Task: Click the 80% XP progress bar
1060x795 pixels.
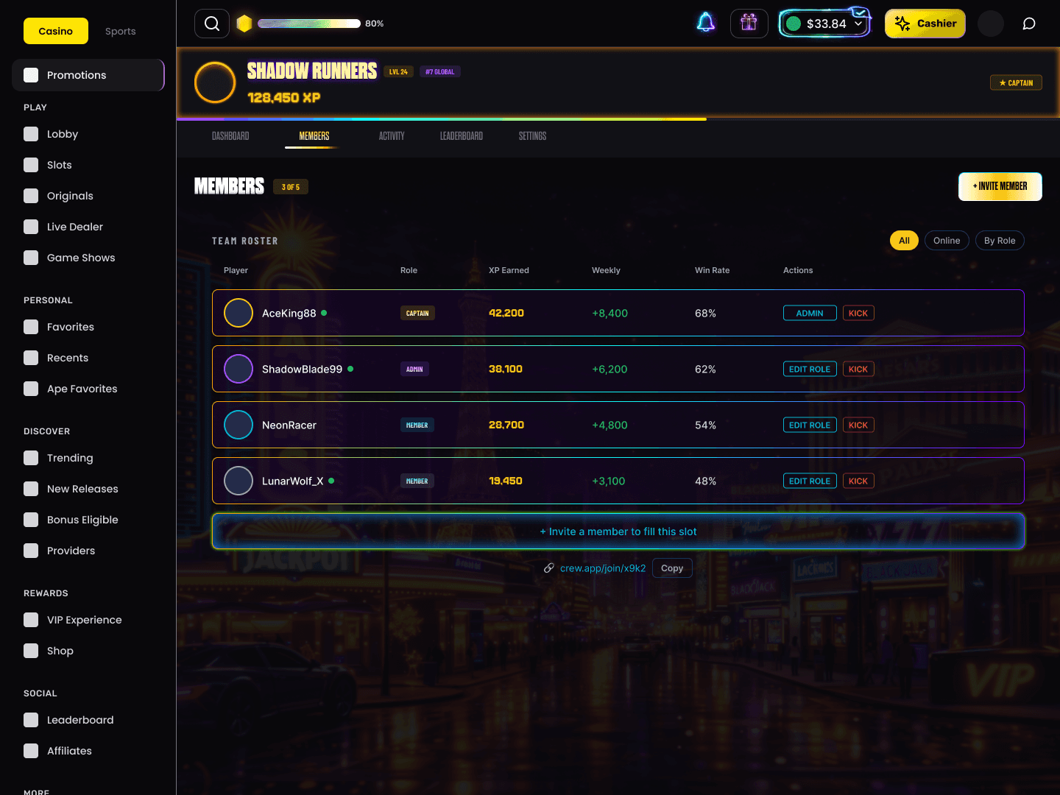Action: coord(309,24)
